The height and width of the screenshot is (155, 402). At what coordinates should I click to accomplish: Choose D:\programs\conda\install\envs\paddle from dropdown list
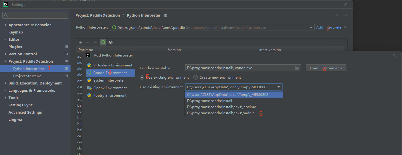point(233,113)
